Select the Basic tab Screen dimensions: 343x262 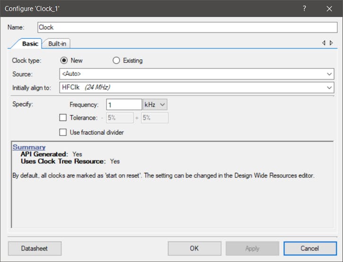(x=30, y=44)
